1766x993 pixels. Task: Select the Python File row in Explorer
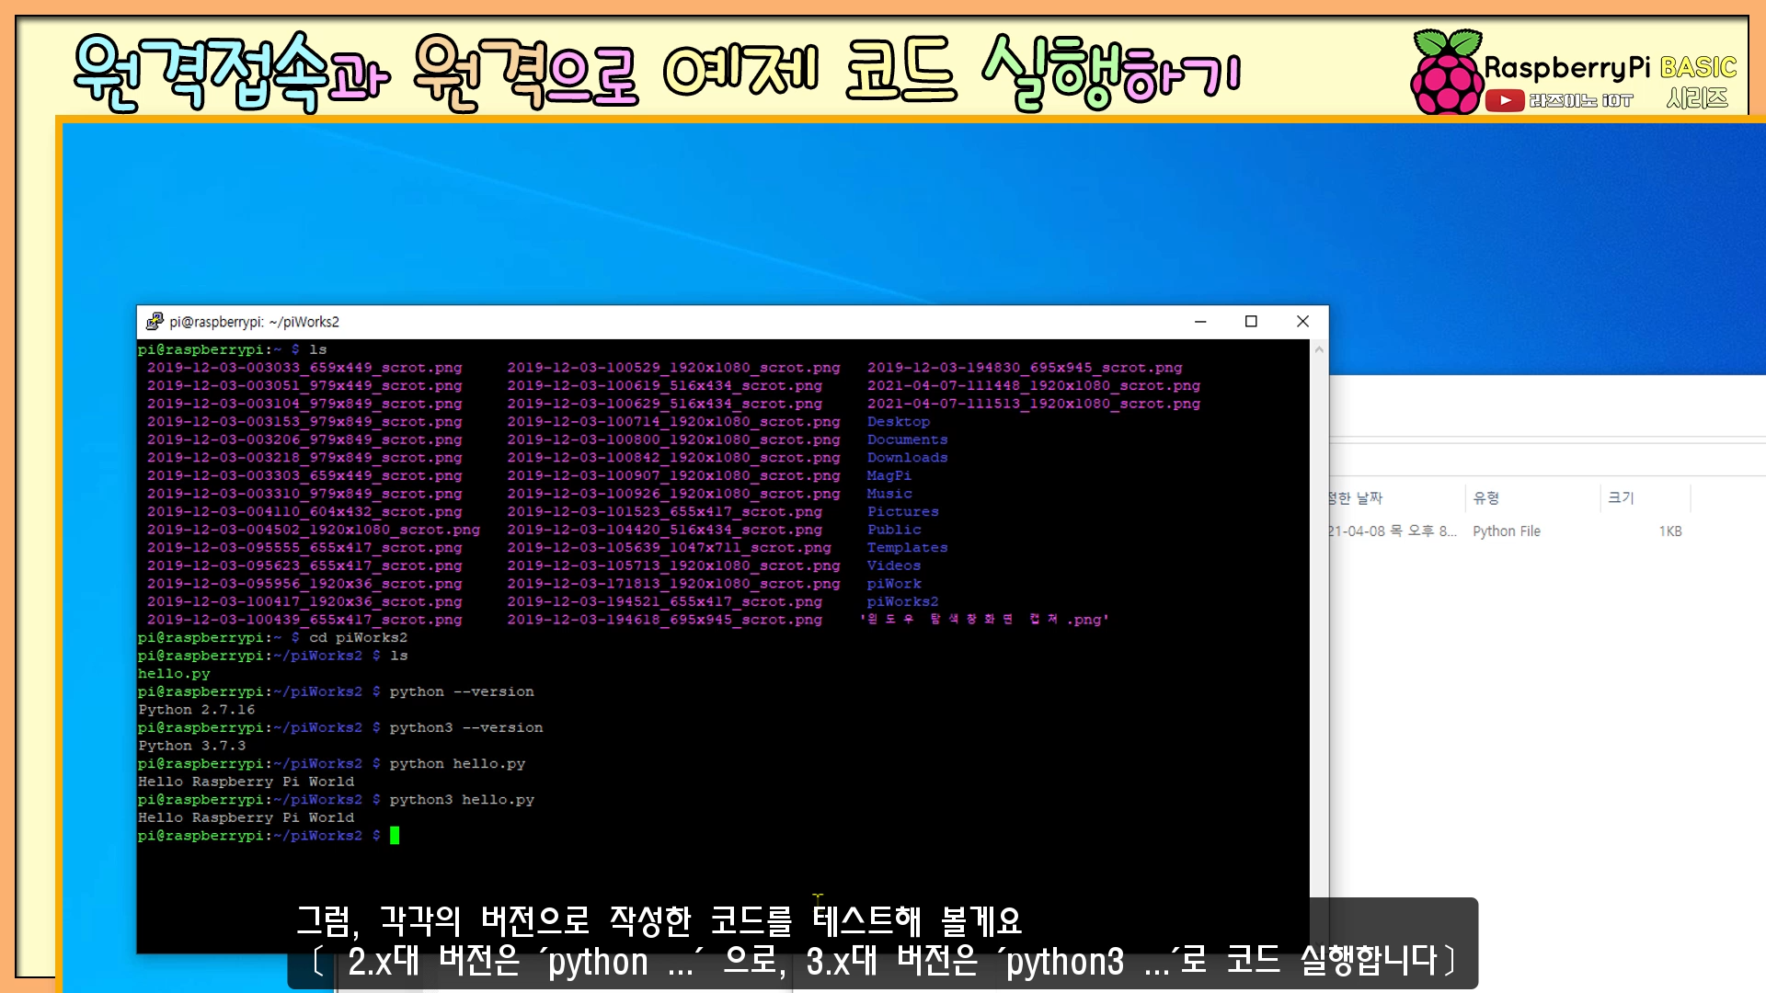point(1507,531)
